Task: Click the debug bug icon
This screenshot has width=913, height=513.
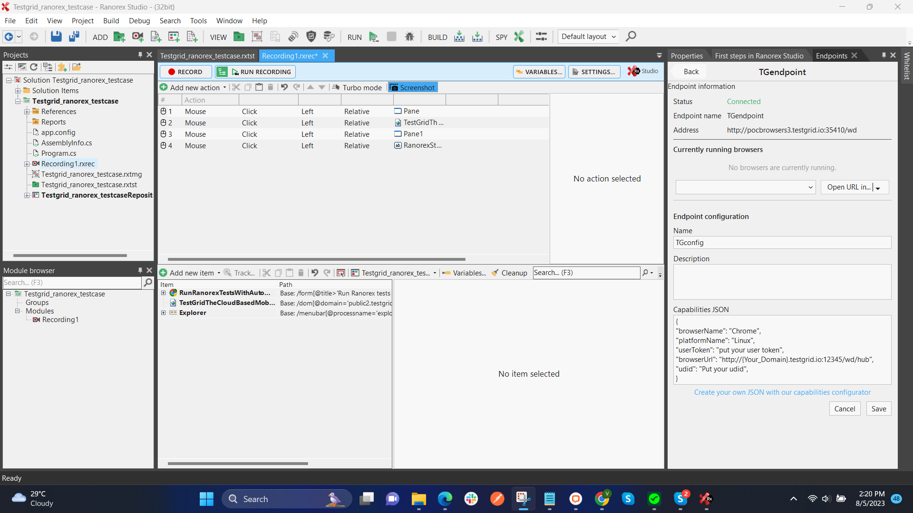Action: 409,37
